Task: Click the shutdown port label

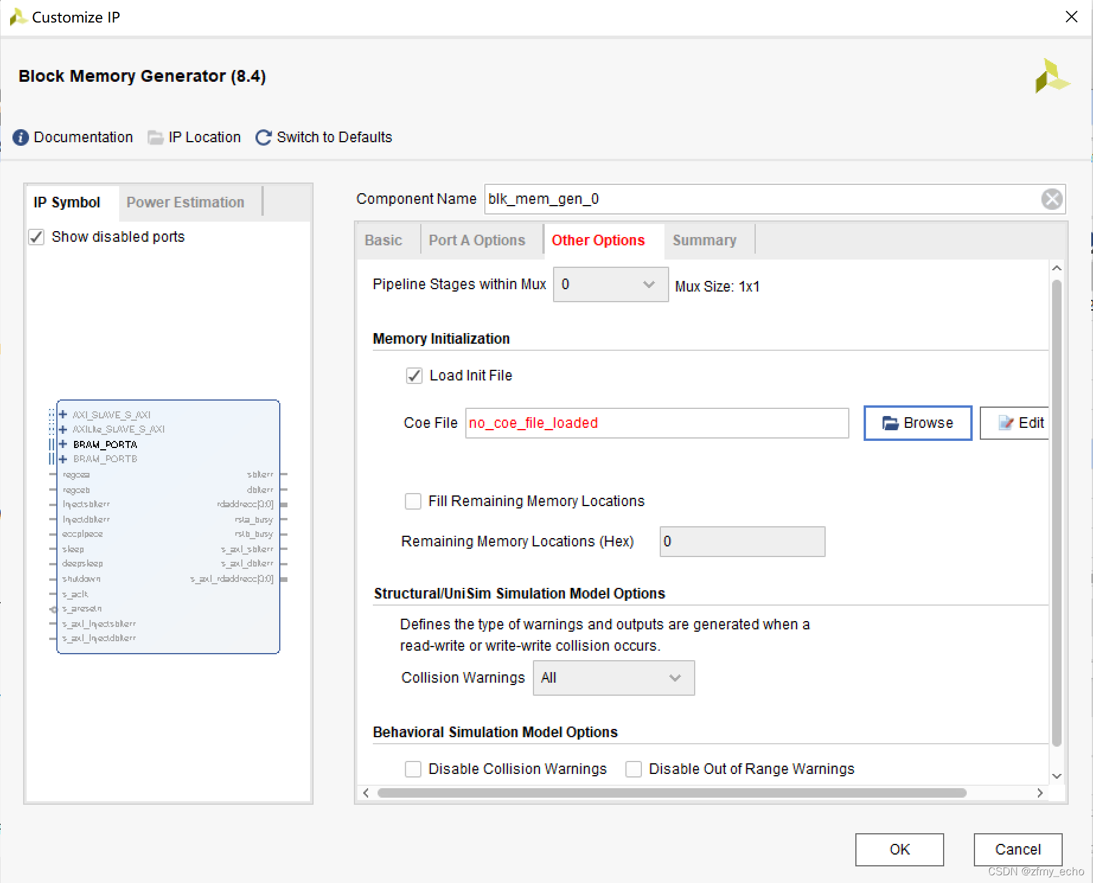Action: (81, 579)
